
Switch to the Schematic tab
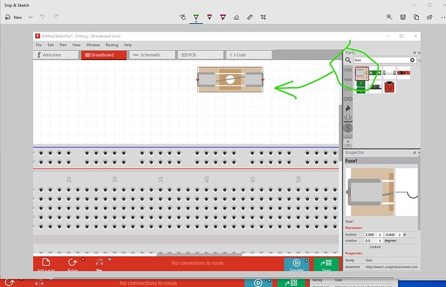pyautogui.click(x=146, y=55)
